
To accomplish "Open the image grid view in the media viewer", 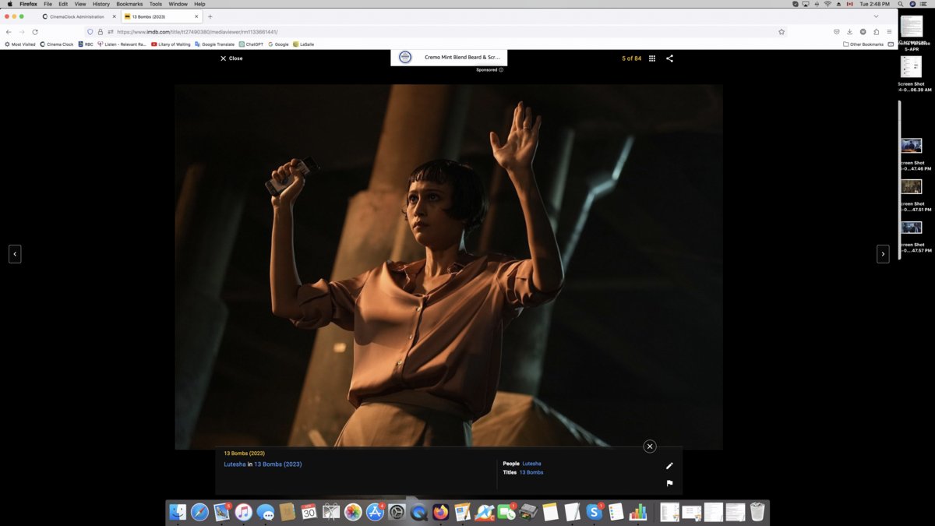I will [652, 58].
